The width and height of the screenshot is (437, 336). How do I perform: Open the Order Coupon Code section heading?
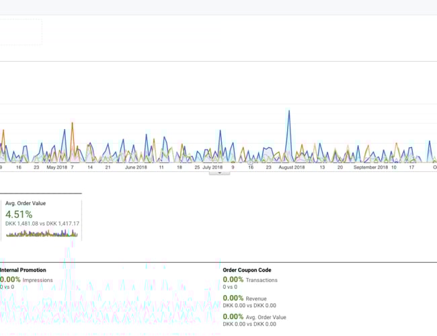pos(247,270)
